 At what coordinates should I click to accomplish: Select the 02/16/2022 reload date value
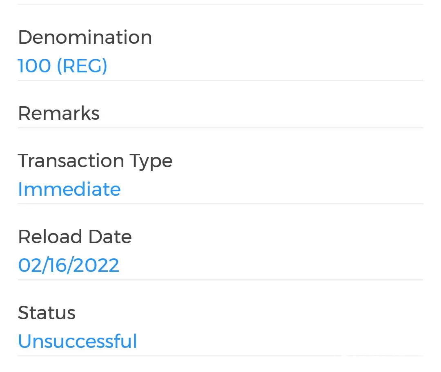pos(69,265)
